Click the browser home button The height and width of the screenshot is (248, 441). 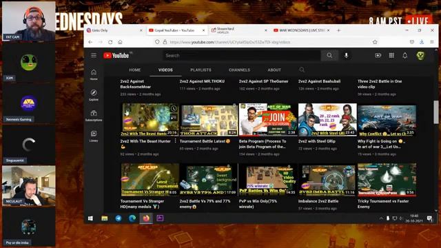pyautogui.click(x=120, y=42)
